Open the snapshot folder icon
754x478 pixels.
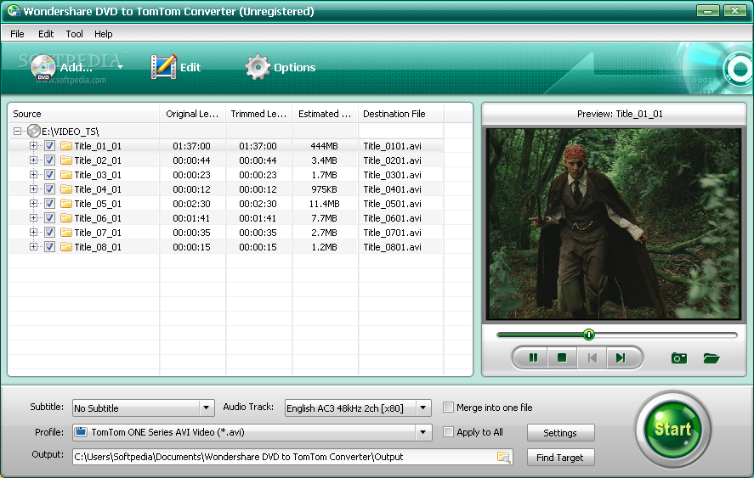click(711, 358)
